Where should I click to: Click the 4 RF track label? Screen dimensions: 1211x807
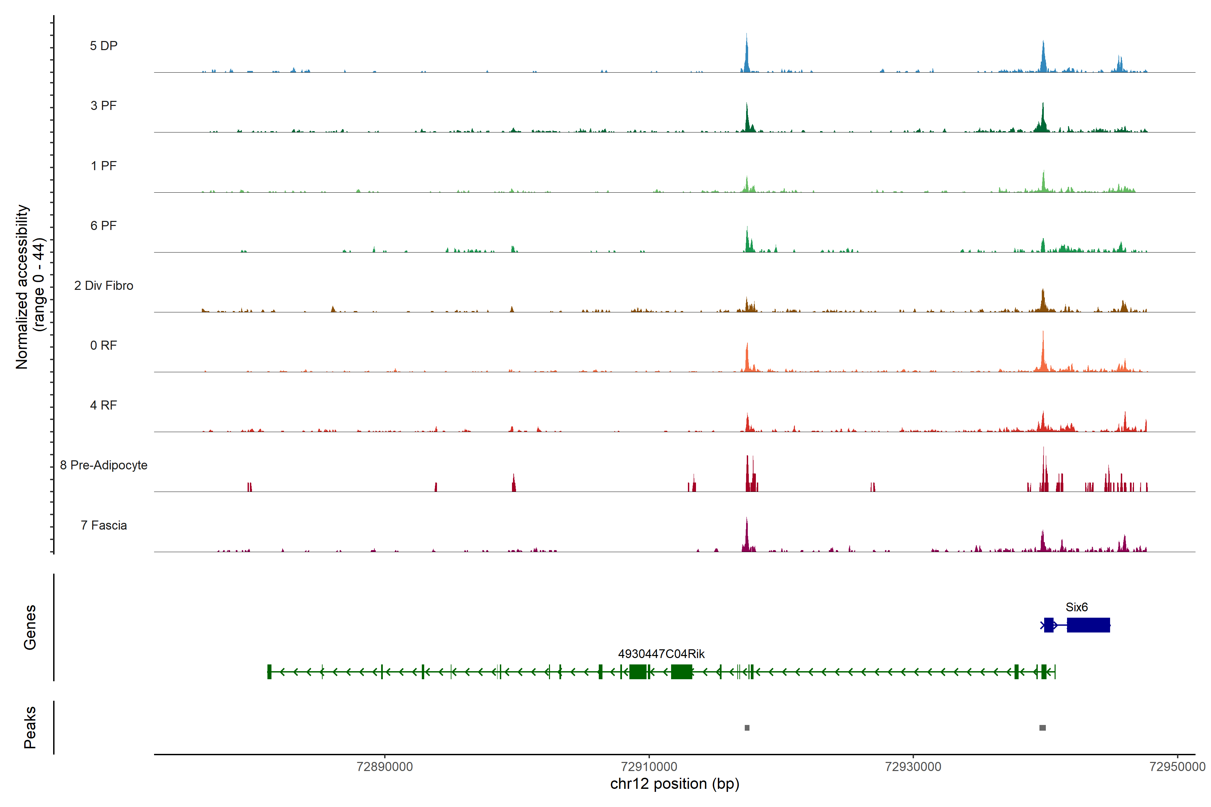click(x=104, y=405)
